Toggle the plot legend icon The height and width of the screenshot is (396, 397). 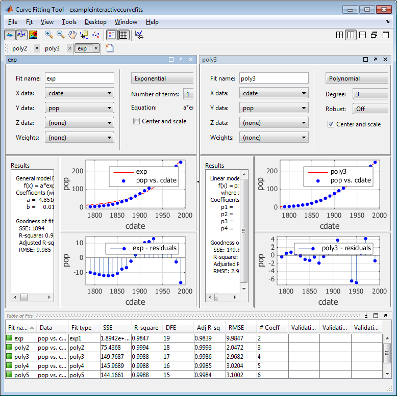(x=111, y=35)
